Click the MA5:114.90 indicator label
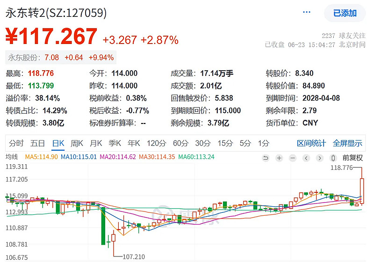This screenshot has height=262, width=374. pyautogui.click(x=41, y=157)
